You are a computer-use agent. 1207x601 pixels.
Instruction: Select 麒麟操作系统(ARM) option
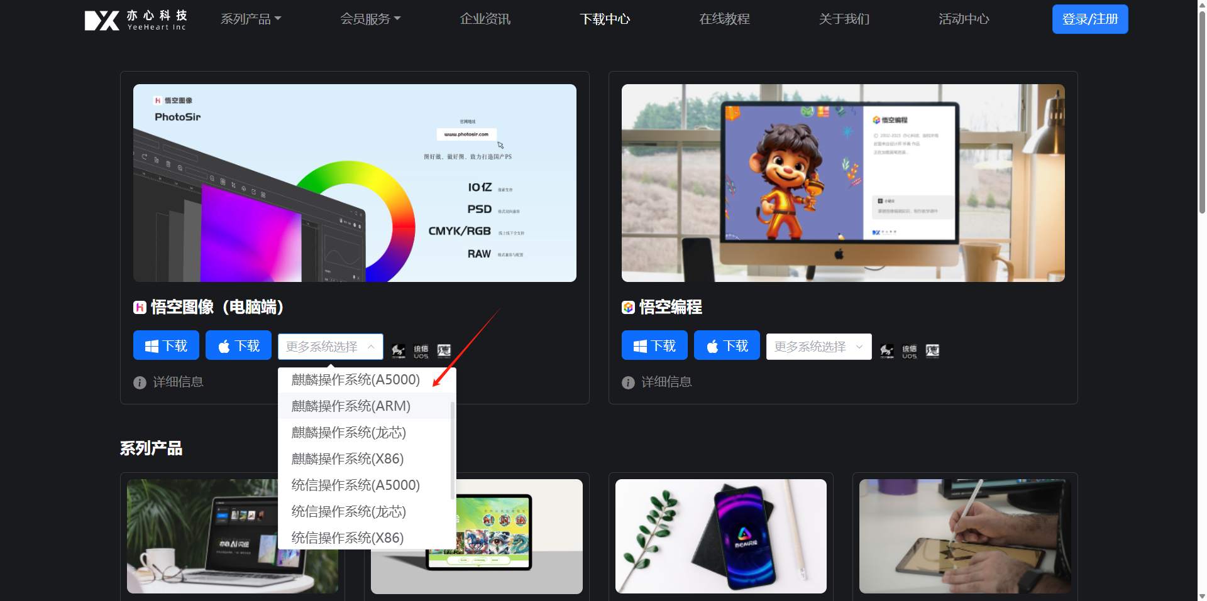pos(365,406)
